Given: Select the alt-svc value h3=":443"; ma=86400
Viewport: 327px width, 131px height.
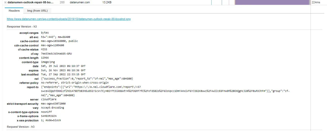Looking at the screenshot, I should [56, 37].
